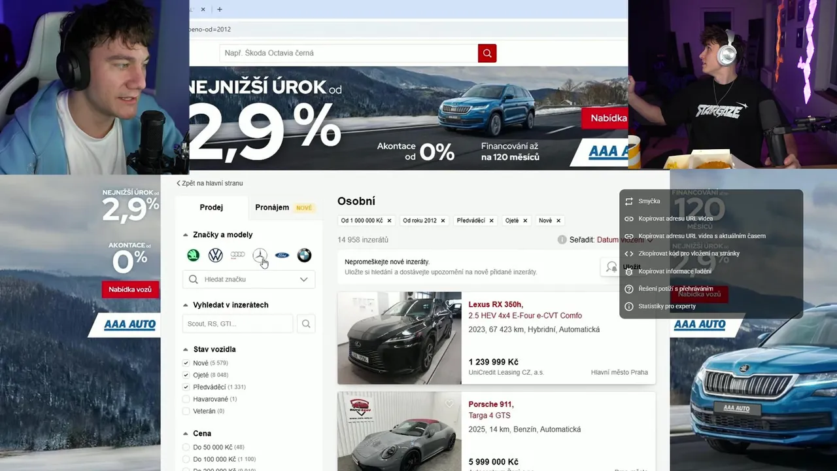Screen dimensions: 837x471
Task: Select the Ford brand logo
Action: point(282,256)
